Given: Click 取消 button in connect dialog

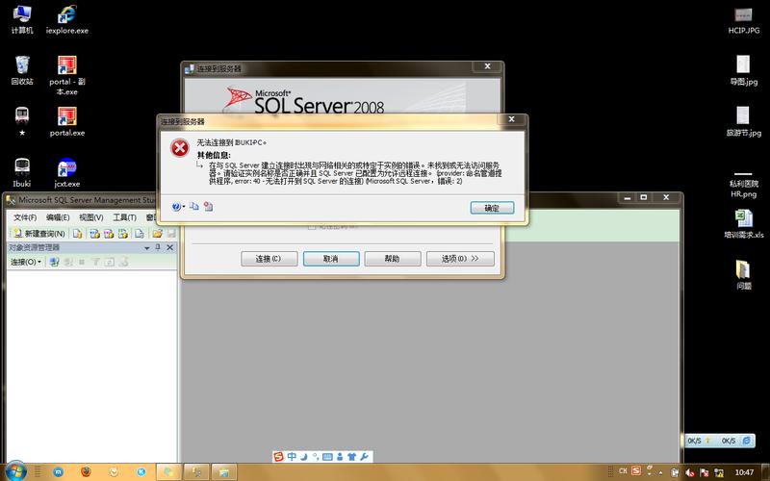Looking at the screenshot, I should pyautogui.click(x=331, y=259).
